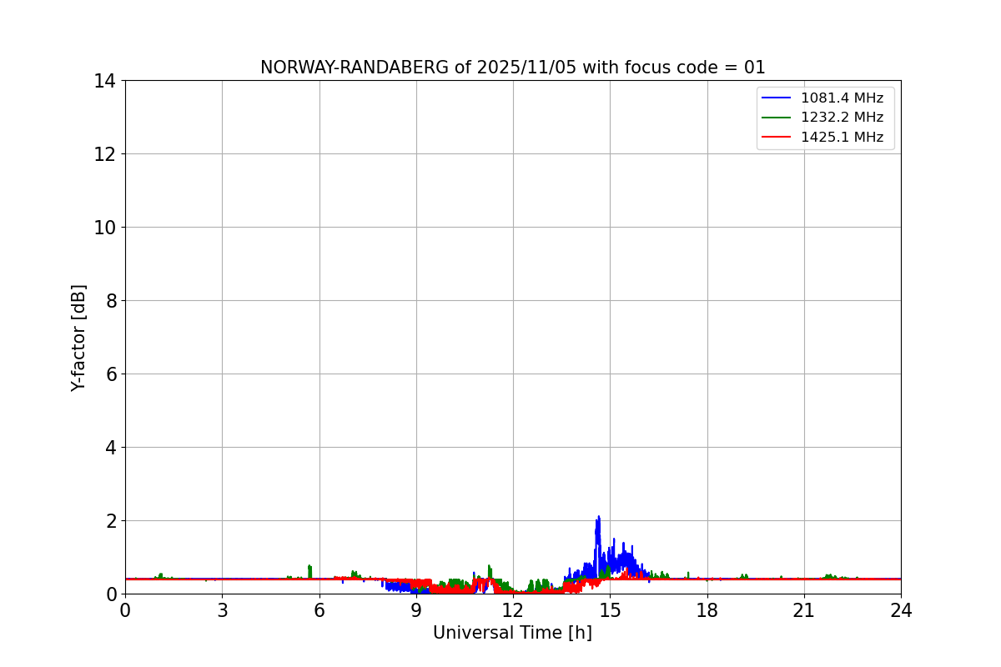Click the x-axis tick label 3

click(222, 611)
